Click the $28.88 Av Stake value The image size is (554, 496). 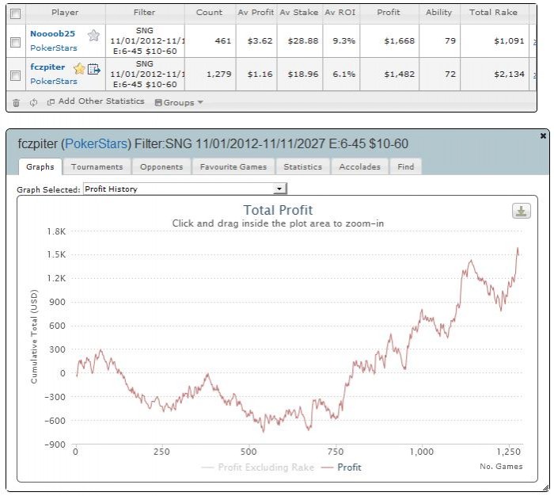303,41
